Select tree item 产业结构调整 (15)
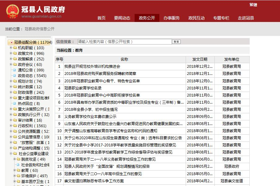The height and width of the screenshot is (186, 280). tap(34, 148)
